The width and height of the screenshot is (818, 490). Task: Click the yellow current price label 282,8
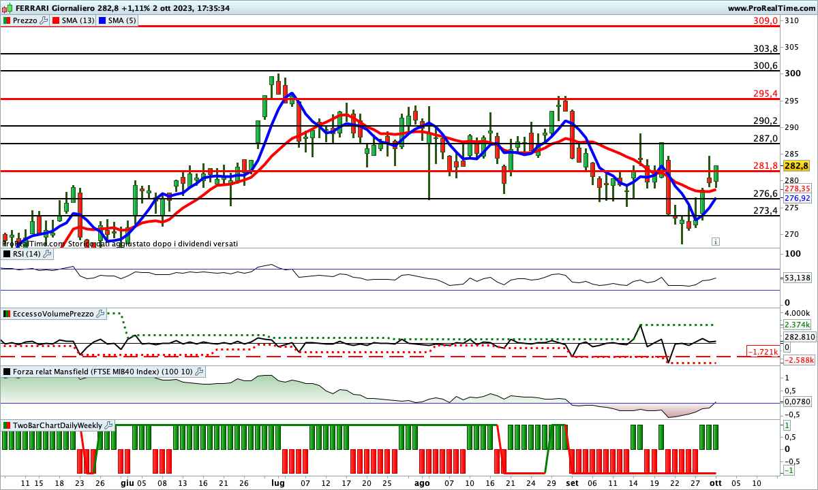[x=796, y=165]
